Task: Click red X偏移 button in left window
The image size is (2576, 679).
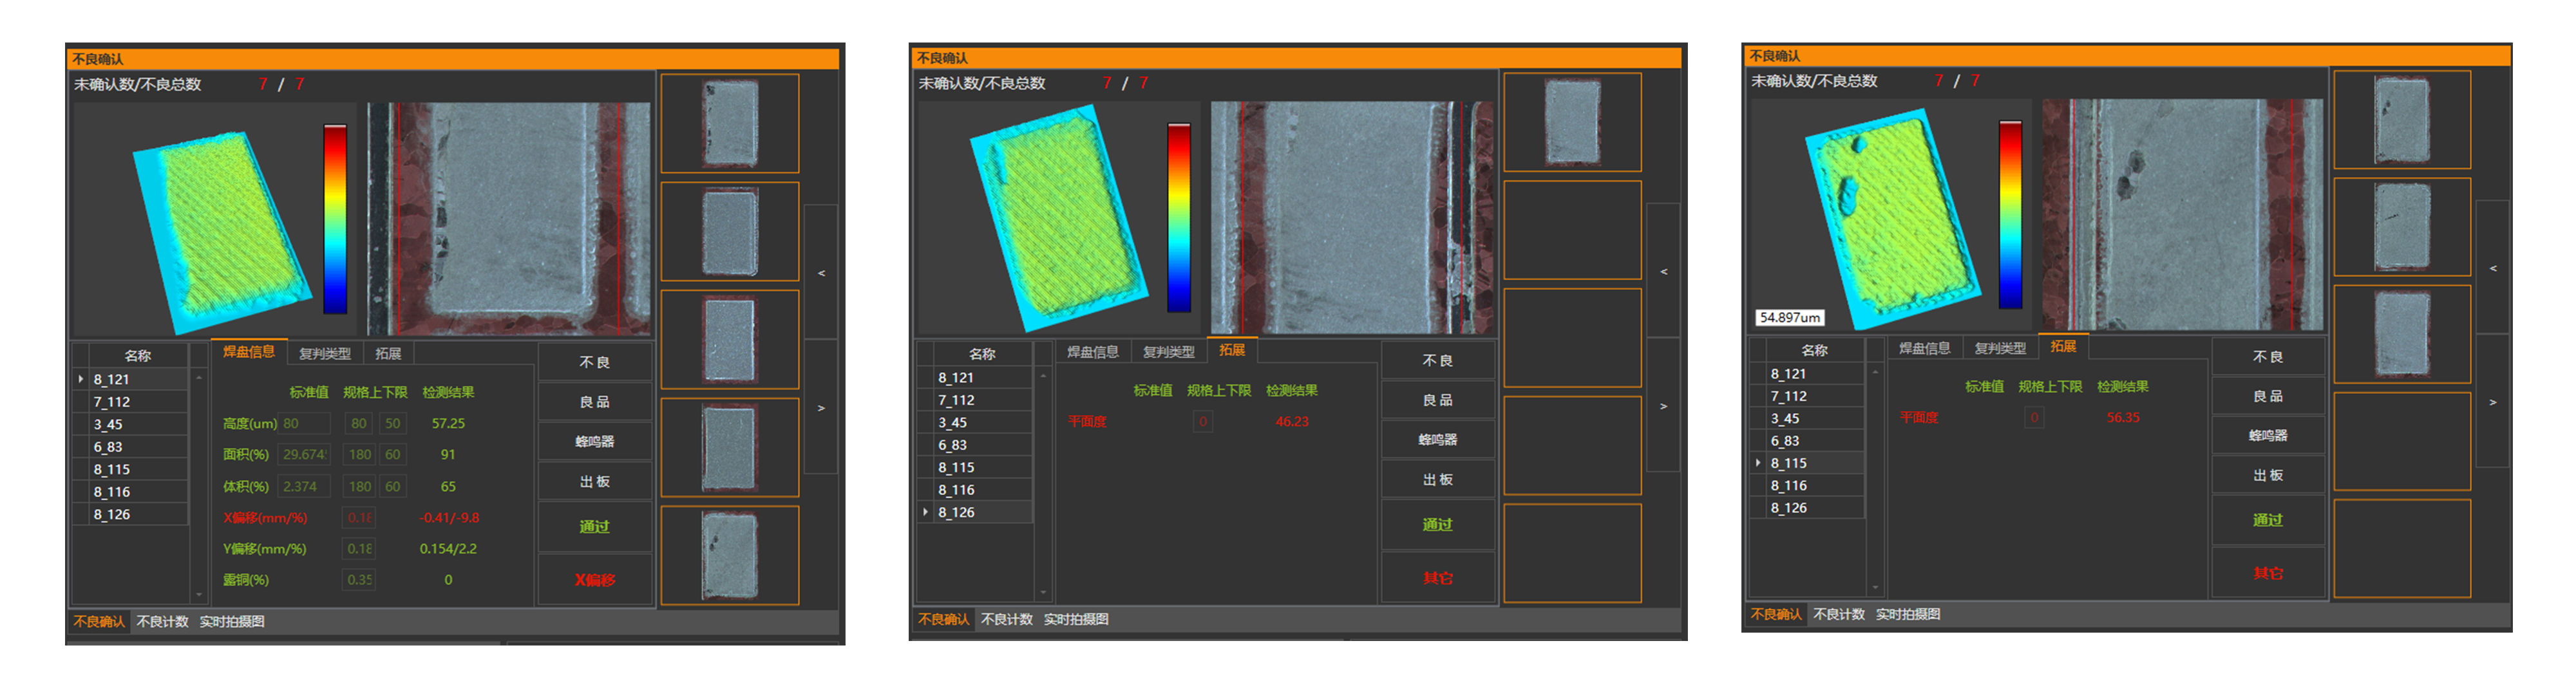Action: [x=595, y=580]
